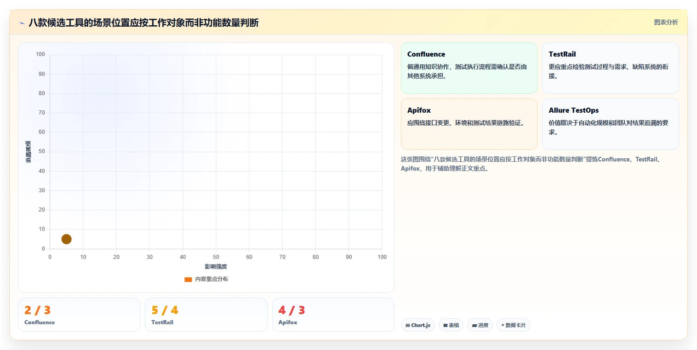This screenshot has width=697, height=350.
Task: Click the 5 / 4 TestRail stat card
Action: (206, 315)
